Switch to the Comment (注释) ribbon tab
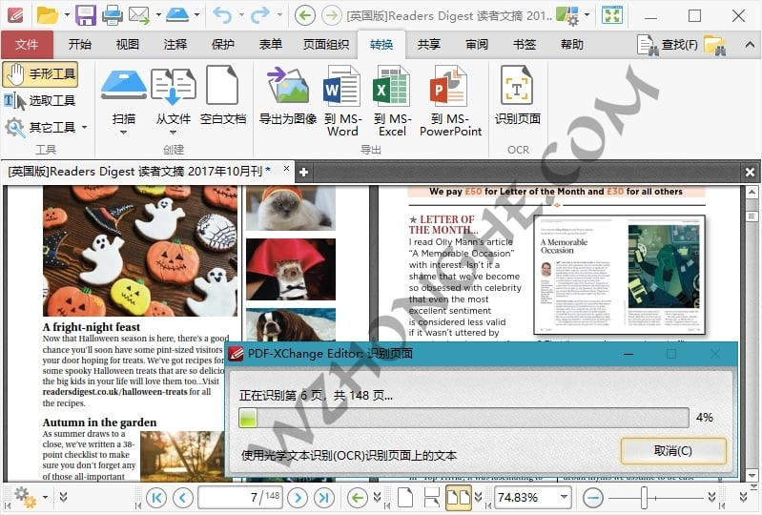 click(175, 44)
